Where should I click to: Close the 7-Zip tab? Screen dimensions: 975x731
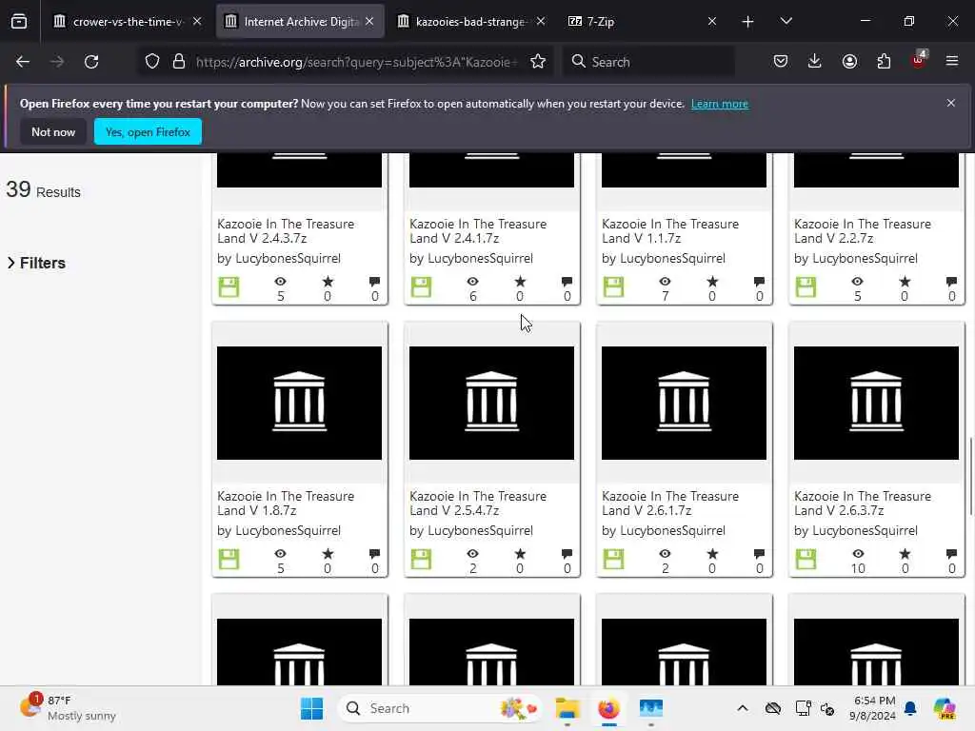(x=712, y=21)
